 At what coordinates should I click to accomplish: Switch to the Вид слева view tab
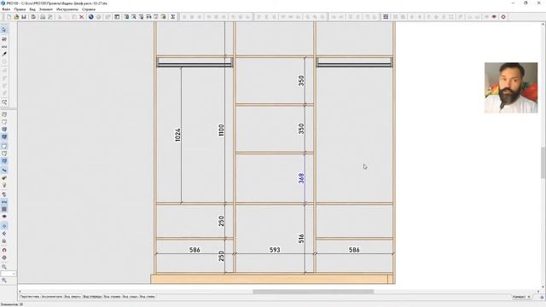(148, 297)
